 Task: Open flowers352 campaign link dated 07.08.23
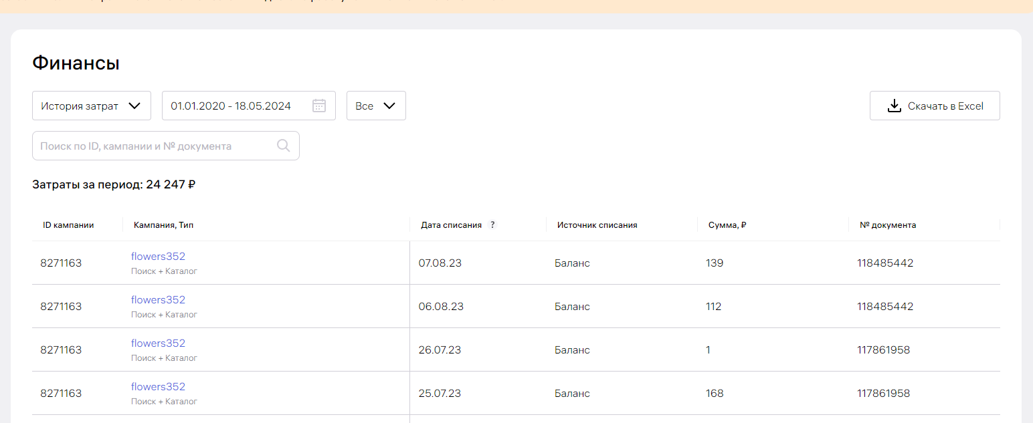click(x=158, y=257)
